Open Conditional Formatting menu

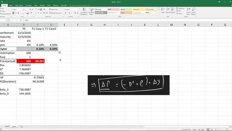[84, 11]
